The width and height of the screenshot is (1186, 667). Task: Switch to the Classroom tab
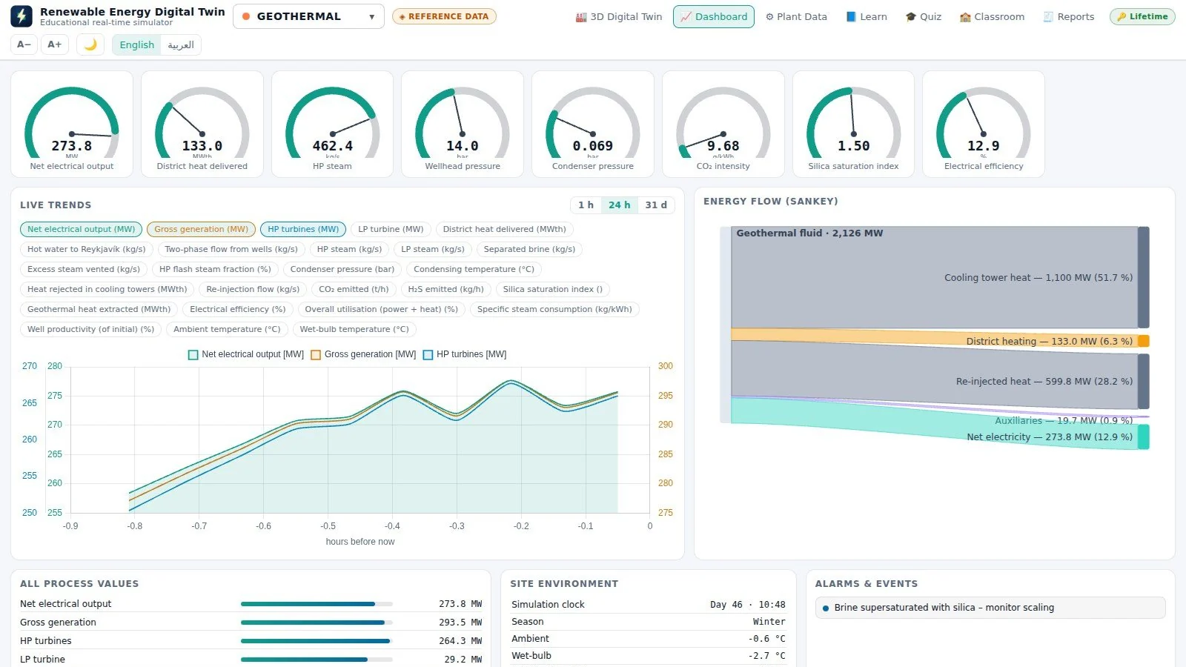coord(992,16)
